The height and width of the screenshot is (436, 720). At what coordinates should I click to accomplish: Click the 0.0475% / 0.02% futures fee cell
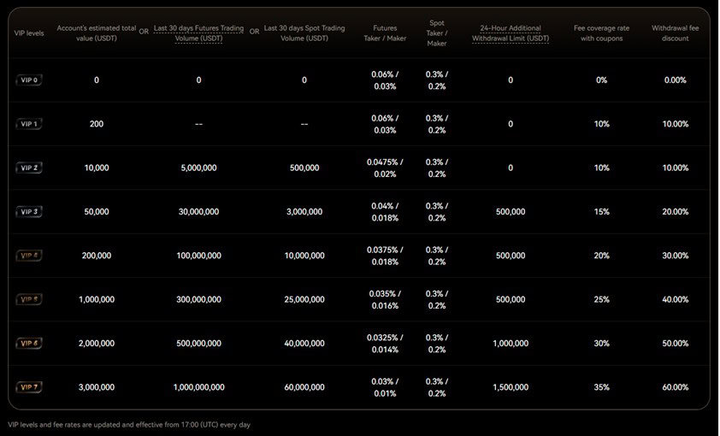pos(384,168)
